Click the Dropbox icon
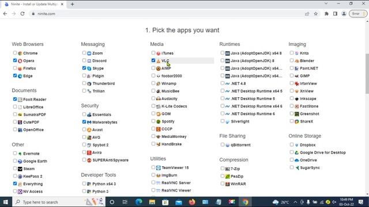 click(x=297, y=145)
